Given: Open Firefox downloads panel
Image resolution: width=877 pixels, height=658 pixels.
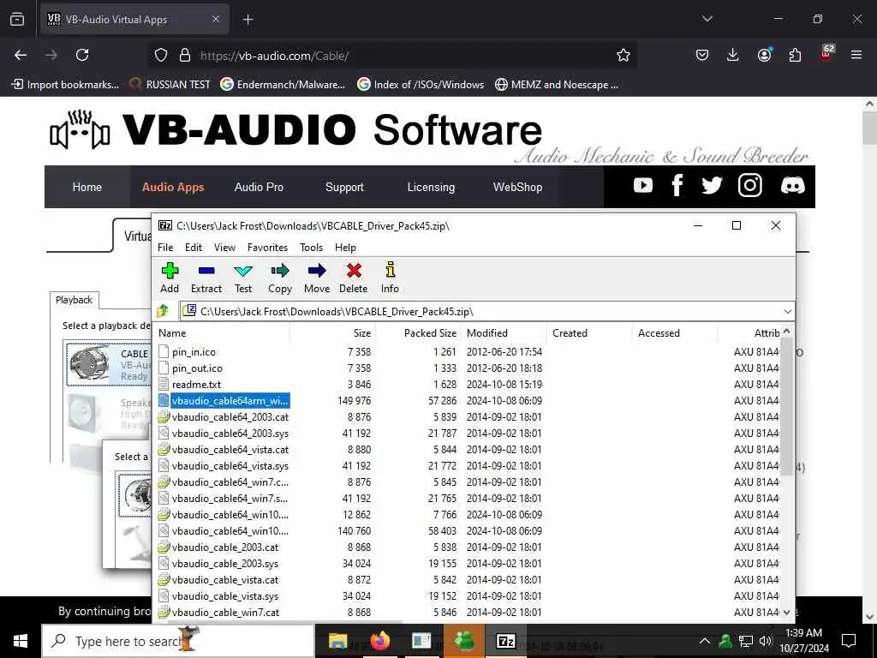Looking at the screenshot, I should pyautogui.click(x=733, y=55).
